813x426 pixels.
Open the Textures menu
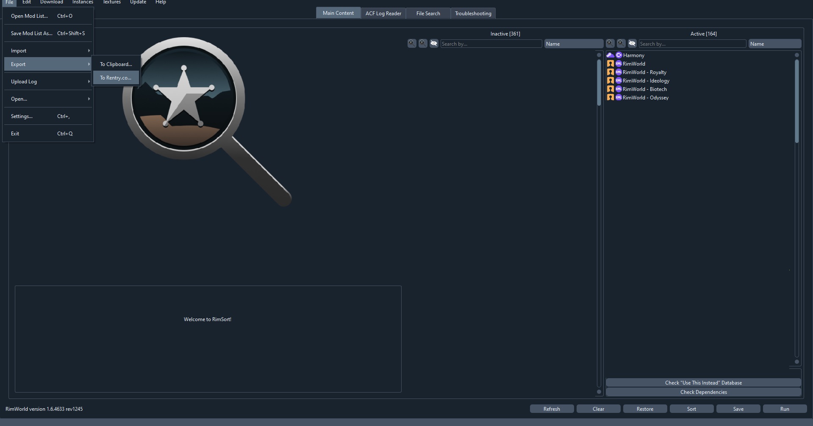(x=112, y=2)
